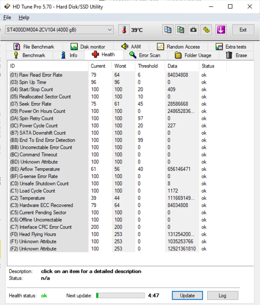Click the data value 656146471
Image resolution: width=260 pixels, height=305 pixels.
pyautogui.click(x=179, y=169)
